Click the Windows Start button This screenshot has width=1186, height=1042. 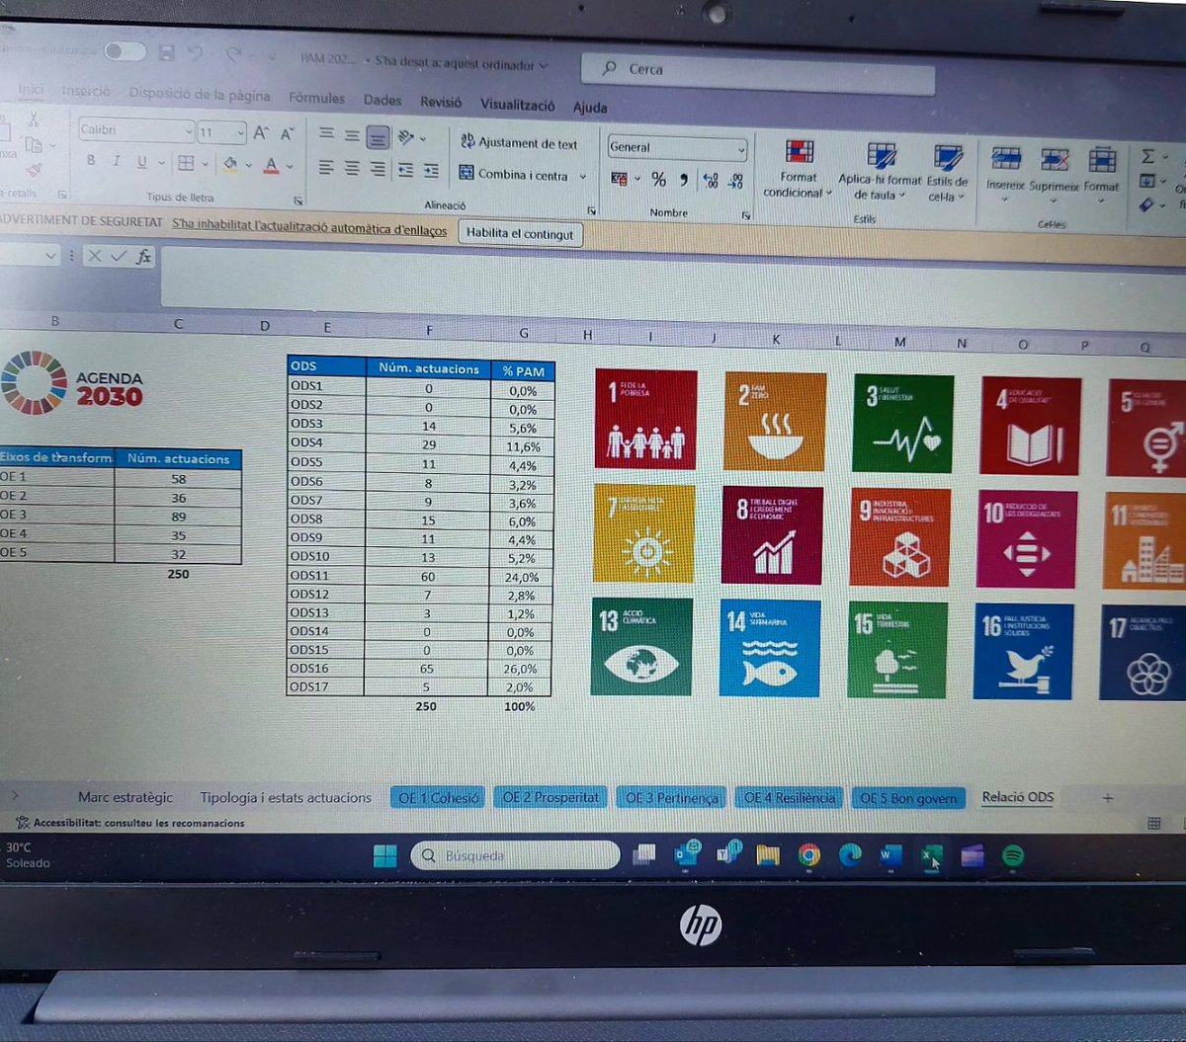(384, 855)
